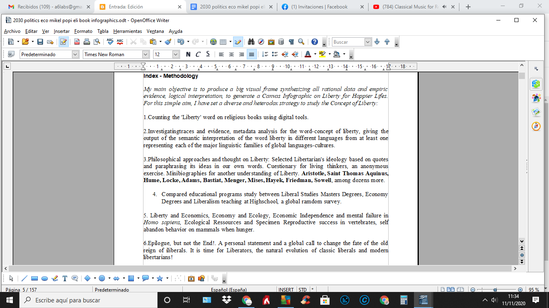The height and width of the screenshot is (308, 549).
Task: Open Insertar menu
Action: pyautogui.click(x=61, y=31)
